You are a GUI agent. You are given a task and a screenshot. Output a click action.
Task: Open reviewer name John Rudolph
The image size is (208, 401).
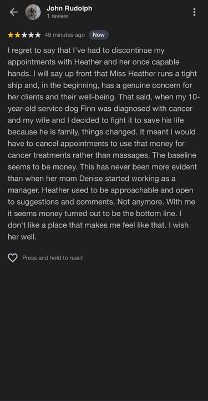coord(69,8)
